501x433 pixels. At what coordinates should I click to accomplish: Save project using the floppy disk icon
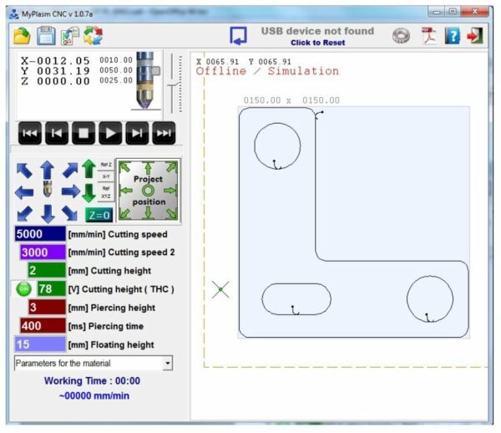pos(46,35)
